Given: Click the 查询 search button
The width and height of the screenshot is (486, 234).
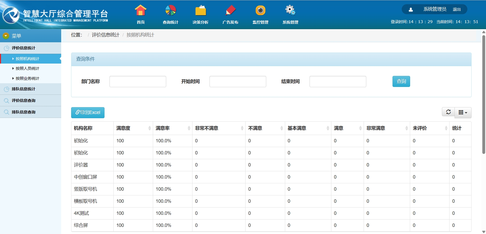Looking at the screenshot, I should pyautogui.click(x=401, y=81).
